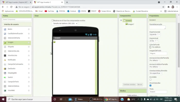Click the PantallaAcercaDe text area
The width and height of the screenshot is (180, 102).
pos(157,27)
